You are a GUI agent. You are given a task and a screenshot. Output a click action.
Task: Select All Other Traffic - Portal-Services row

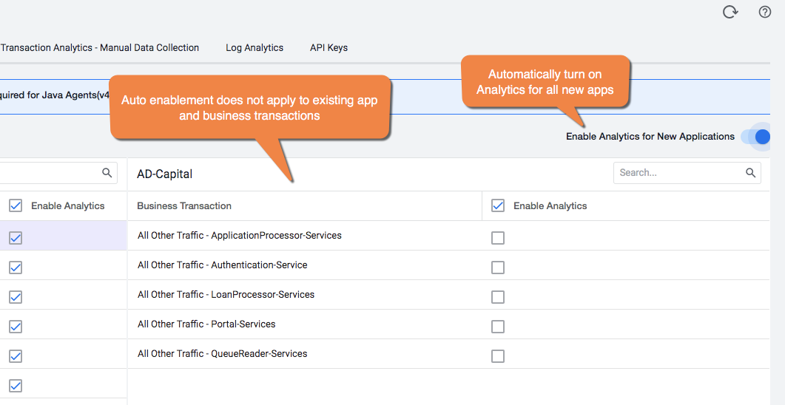[448, 324]
